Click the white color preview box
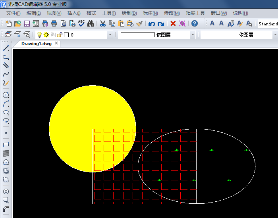 138,35
